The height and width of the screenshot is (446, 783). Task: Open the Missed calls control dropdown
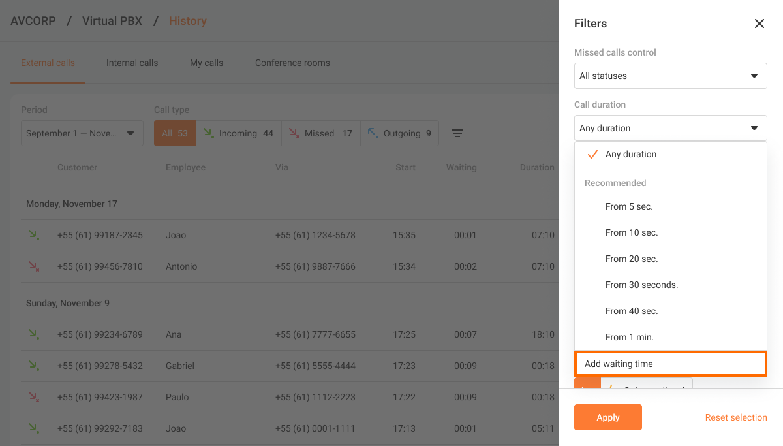pyautogui.click(x=671, y=76)
